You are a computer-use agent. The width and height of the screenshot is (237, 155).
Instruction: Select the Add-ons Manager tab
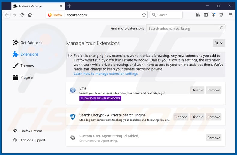click(x=38, y=6)
